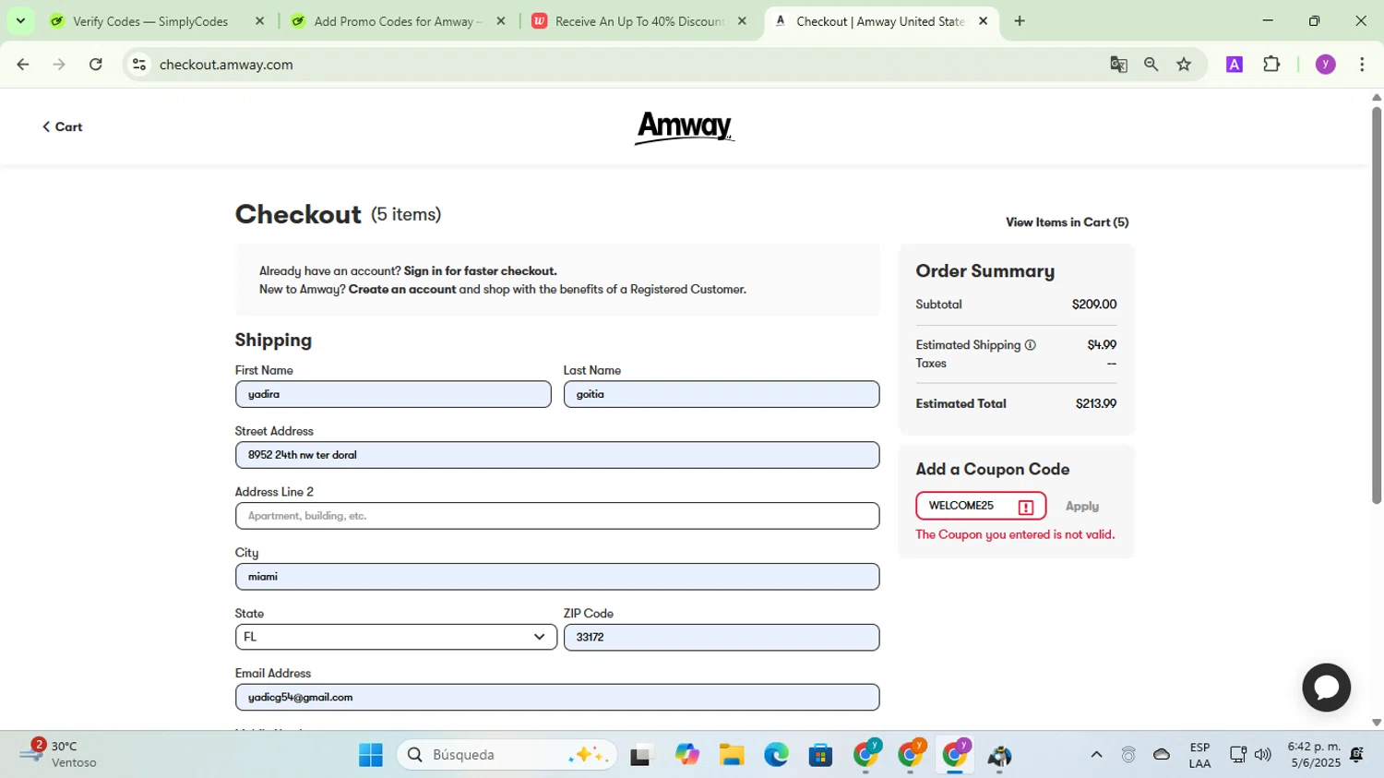
Task: Apply the coupon code
Action: tap(1082, 507)
